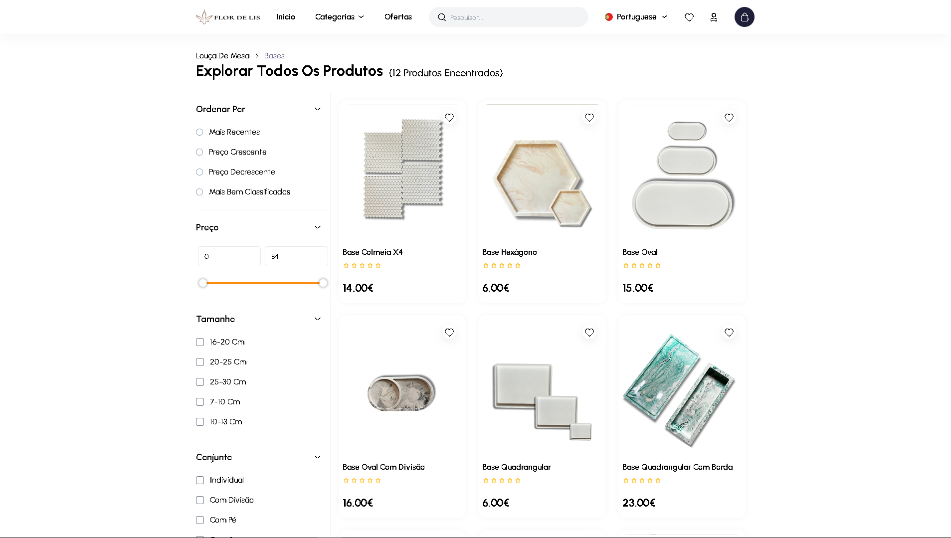This screenshot has height=538, width=951.
Task: Click the Flor de Lis logo
Action: coord(228,17)
